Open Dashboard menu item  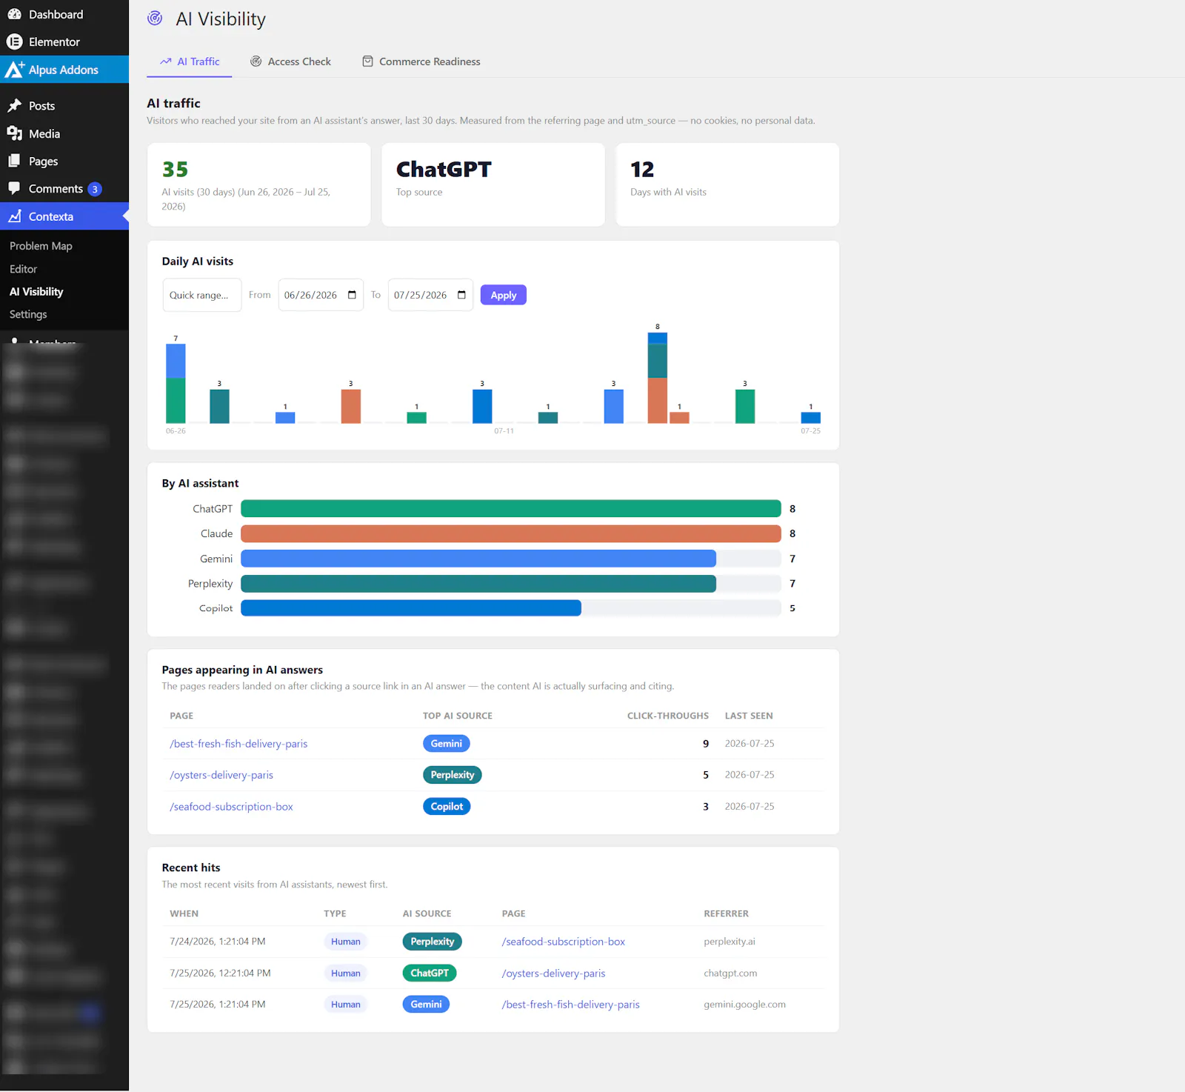coord(56,14)
